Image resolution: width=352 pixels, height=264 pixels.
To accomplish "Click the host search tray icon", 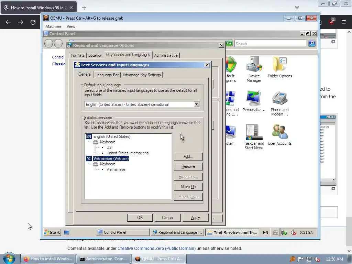I will click(x=292, y=259).
